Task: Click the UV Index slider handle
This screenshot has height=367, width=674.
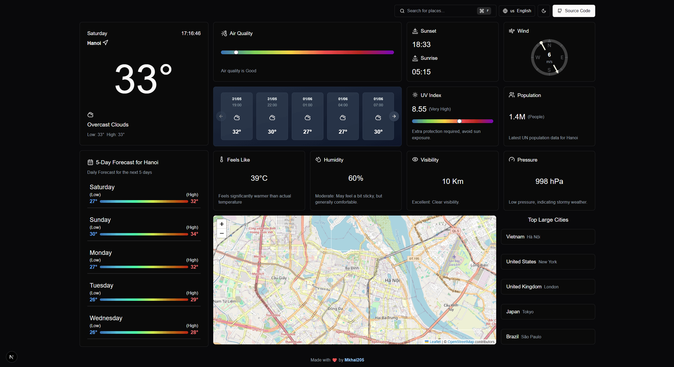Action: pos(459,121)
